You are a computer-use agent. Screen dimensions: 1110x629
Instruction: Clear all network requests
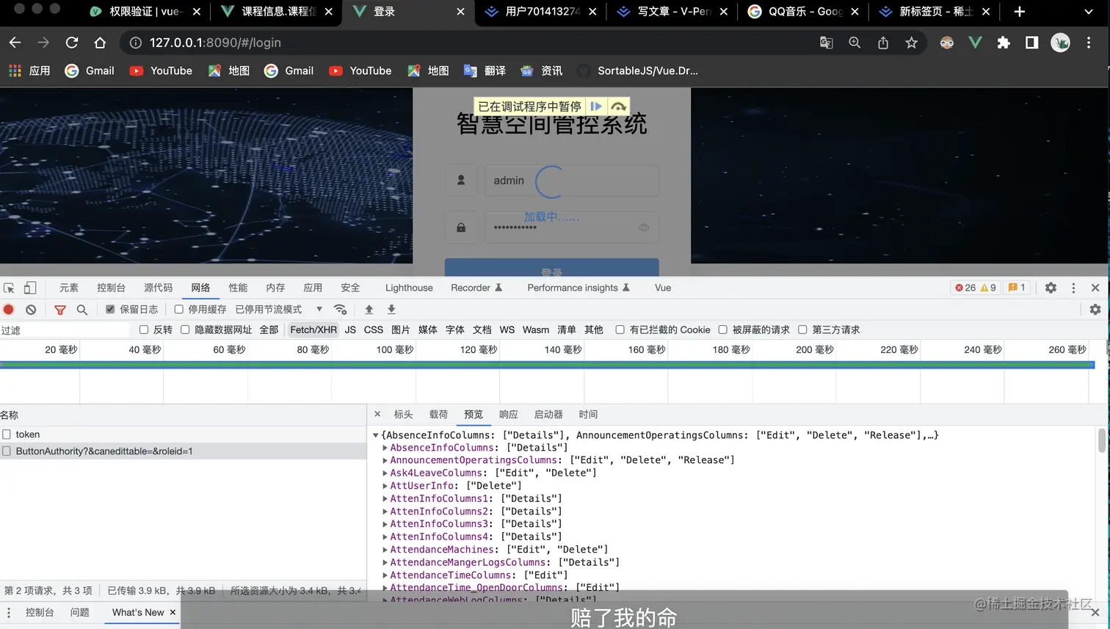[x=29, y=309]
